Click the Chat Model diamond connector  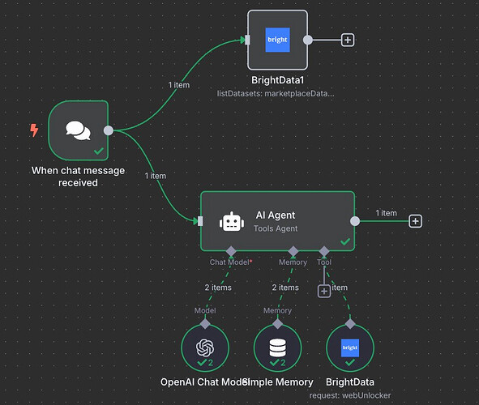(x=231, y=251)
